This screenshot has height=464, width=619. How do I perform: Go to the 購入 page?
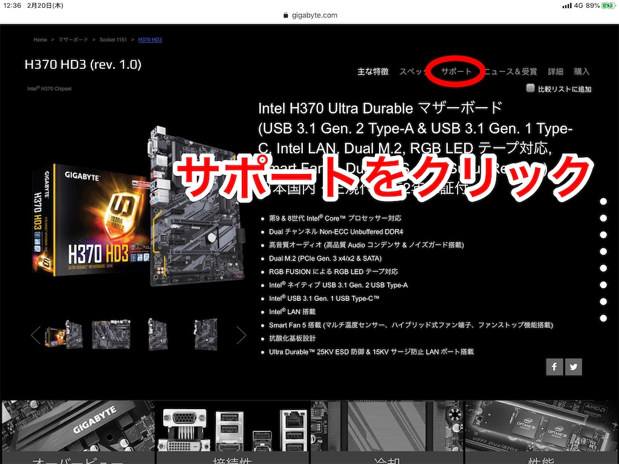point(581,71)
